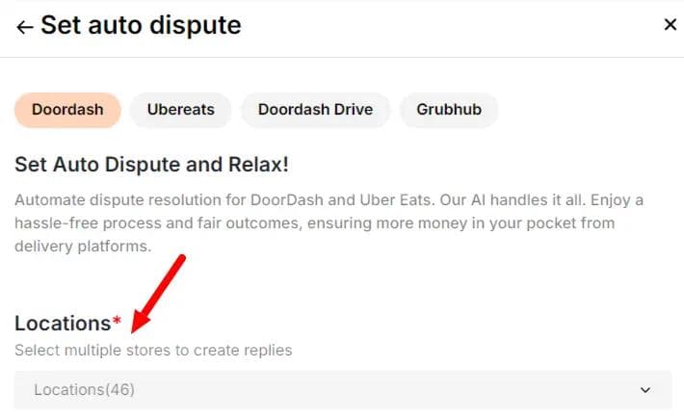Select the Doordash platform tab
Viewport: 684px width, 418px height.
67,110
